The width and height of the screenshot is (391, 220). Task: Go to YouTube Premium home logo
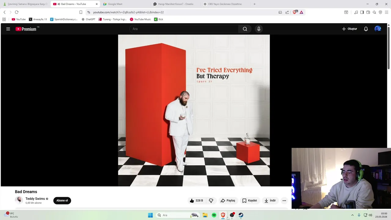tap(26, 29)
